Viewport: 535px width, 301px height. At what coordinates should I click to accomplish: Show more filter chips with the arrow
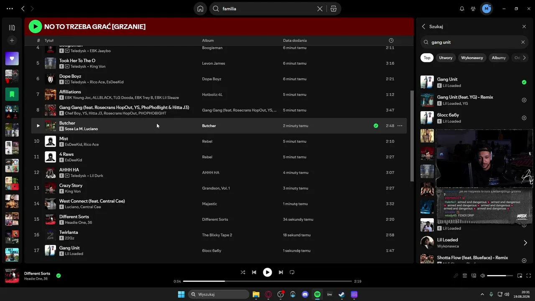[524, 58]
